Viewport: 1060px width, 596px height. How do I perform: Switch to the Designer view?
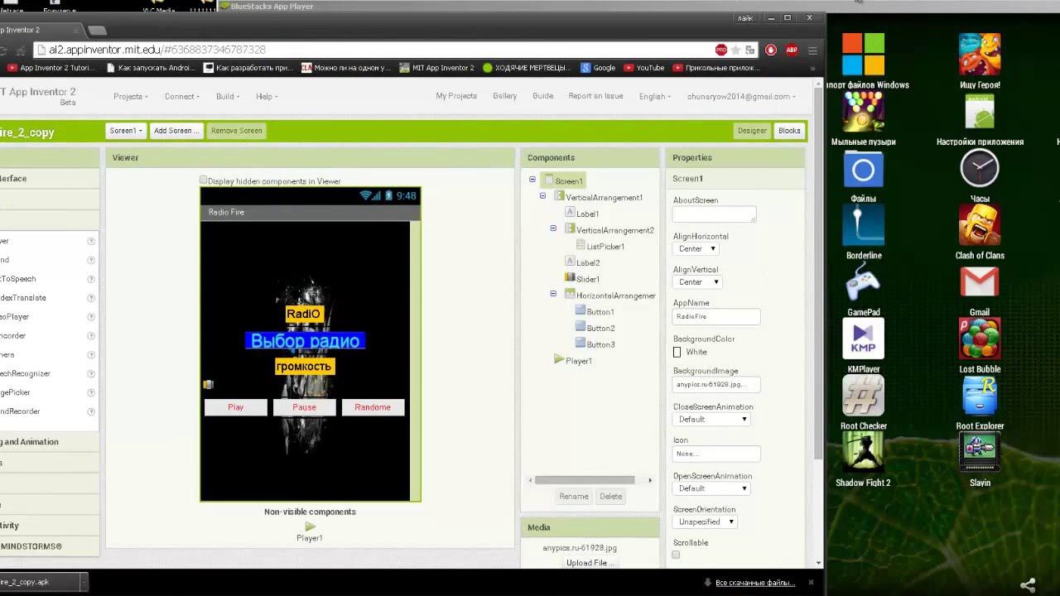[x=752, y=131]
